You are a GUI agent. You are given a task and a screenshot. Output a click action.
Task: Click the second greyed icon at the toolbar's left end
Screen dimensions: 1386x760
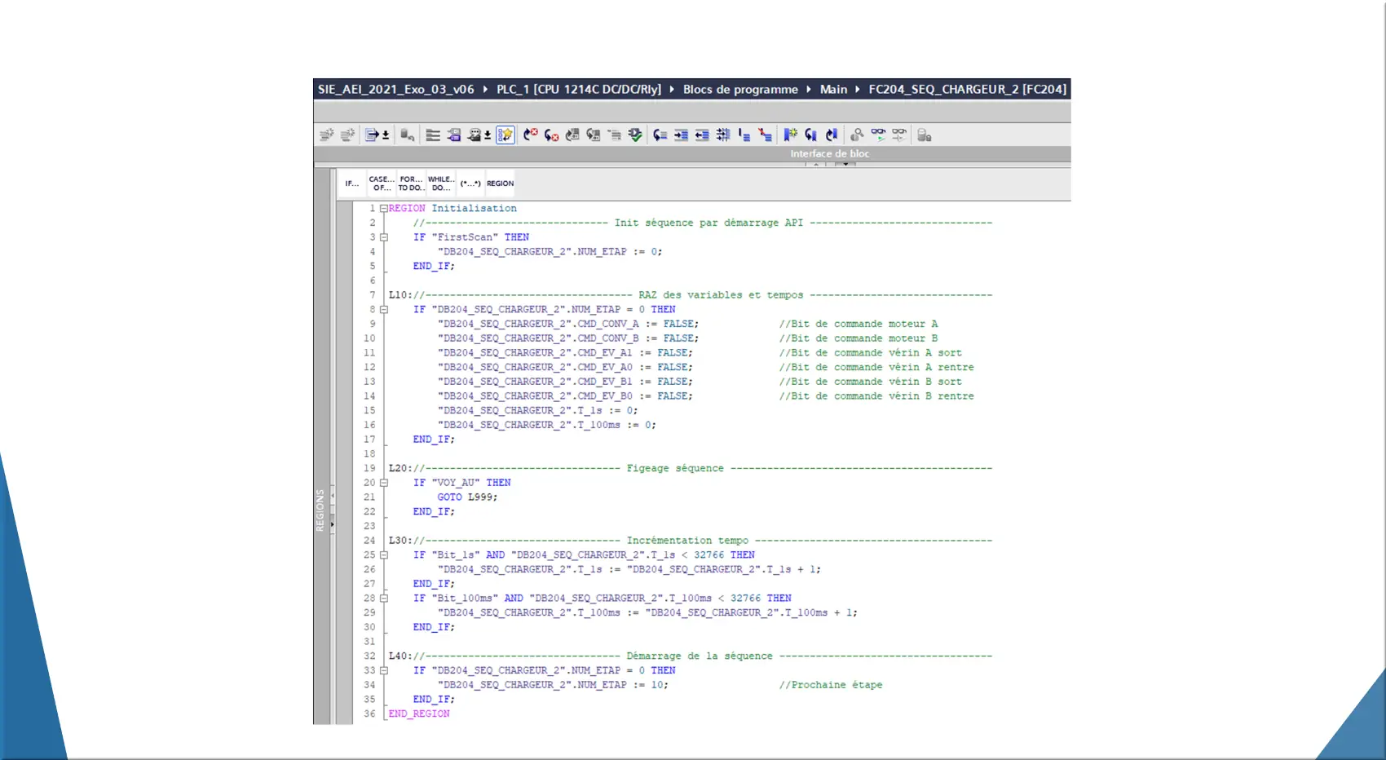[347, 135]
